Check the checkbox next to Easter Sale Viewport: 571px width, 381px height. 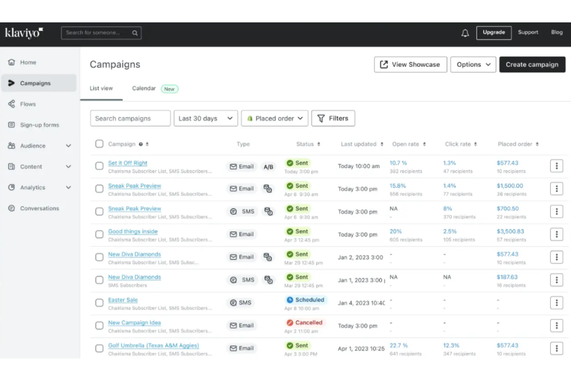[x=99, y=303]
